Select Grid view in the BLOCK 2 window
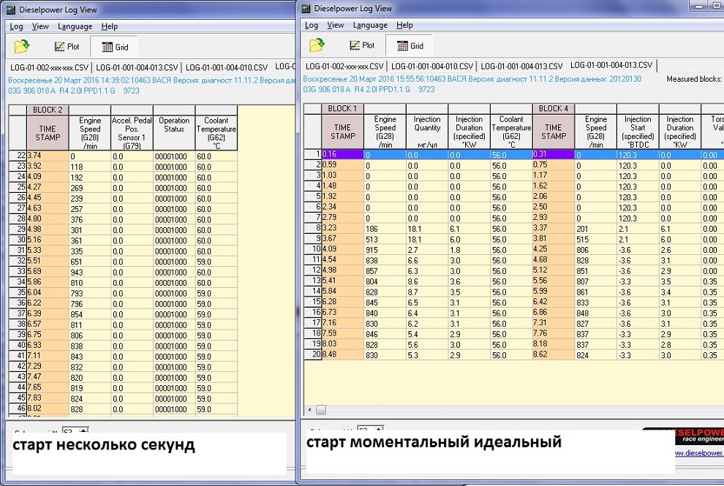Image resolution: width=724 pixels, height=486 pixels. (114, 47)
